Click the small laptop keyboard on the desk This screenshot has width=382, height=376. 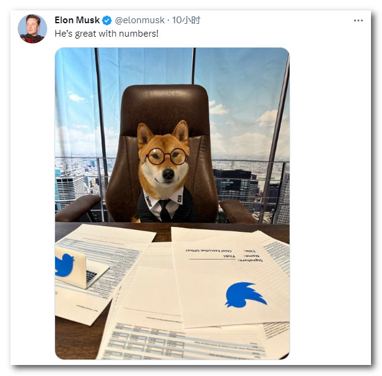[x=91, y=275]
